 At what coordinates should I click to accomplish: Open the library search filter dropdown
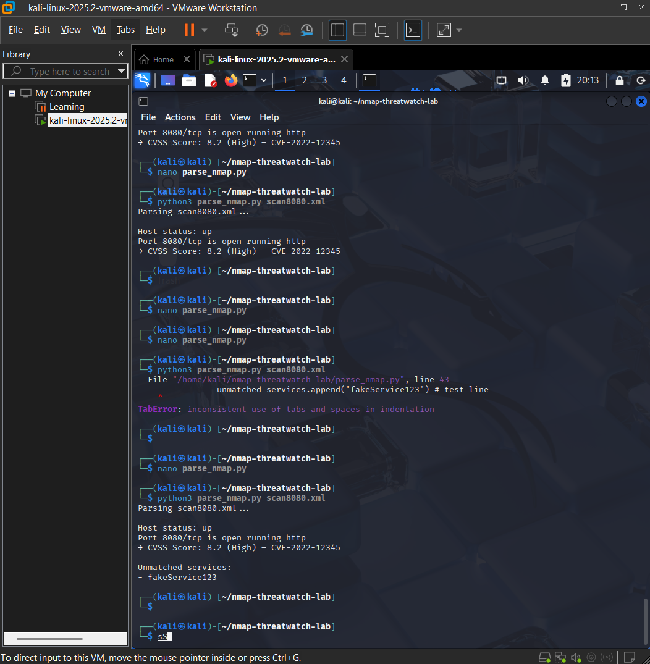coord(121,71)
